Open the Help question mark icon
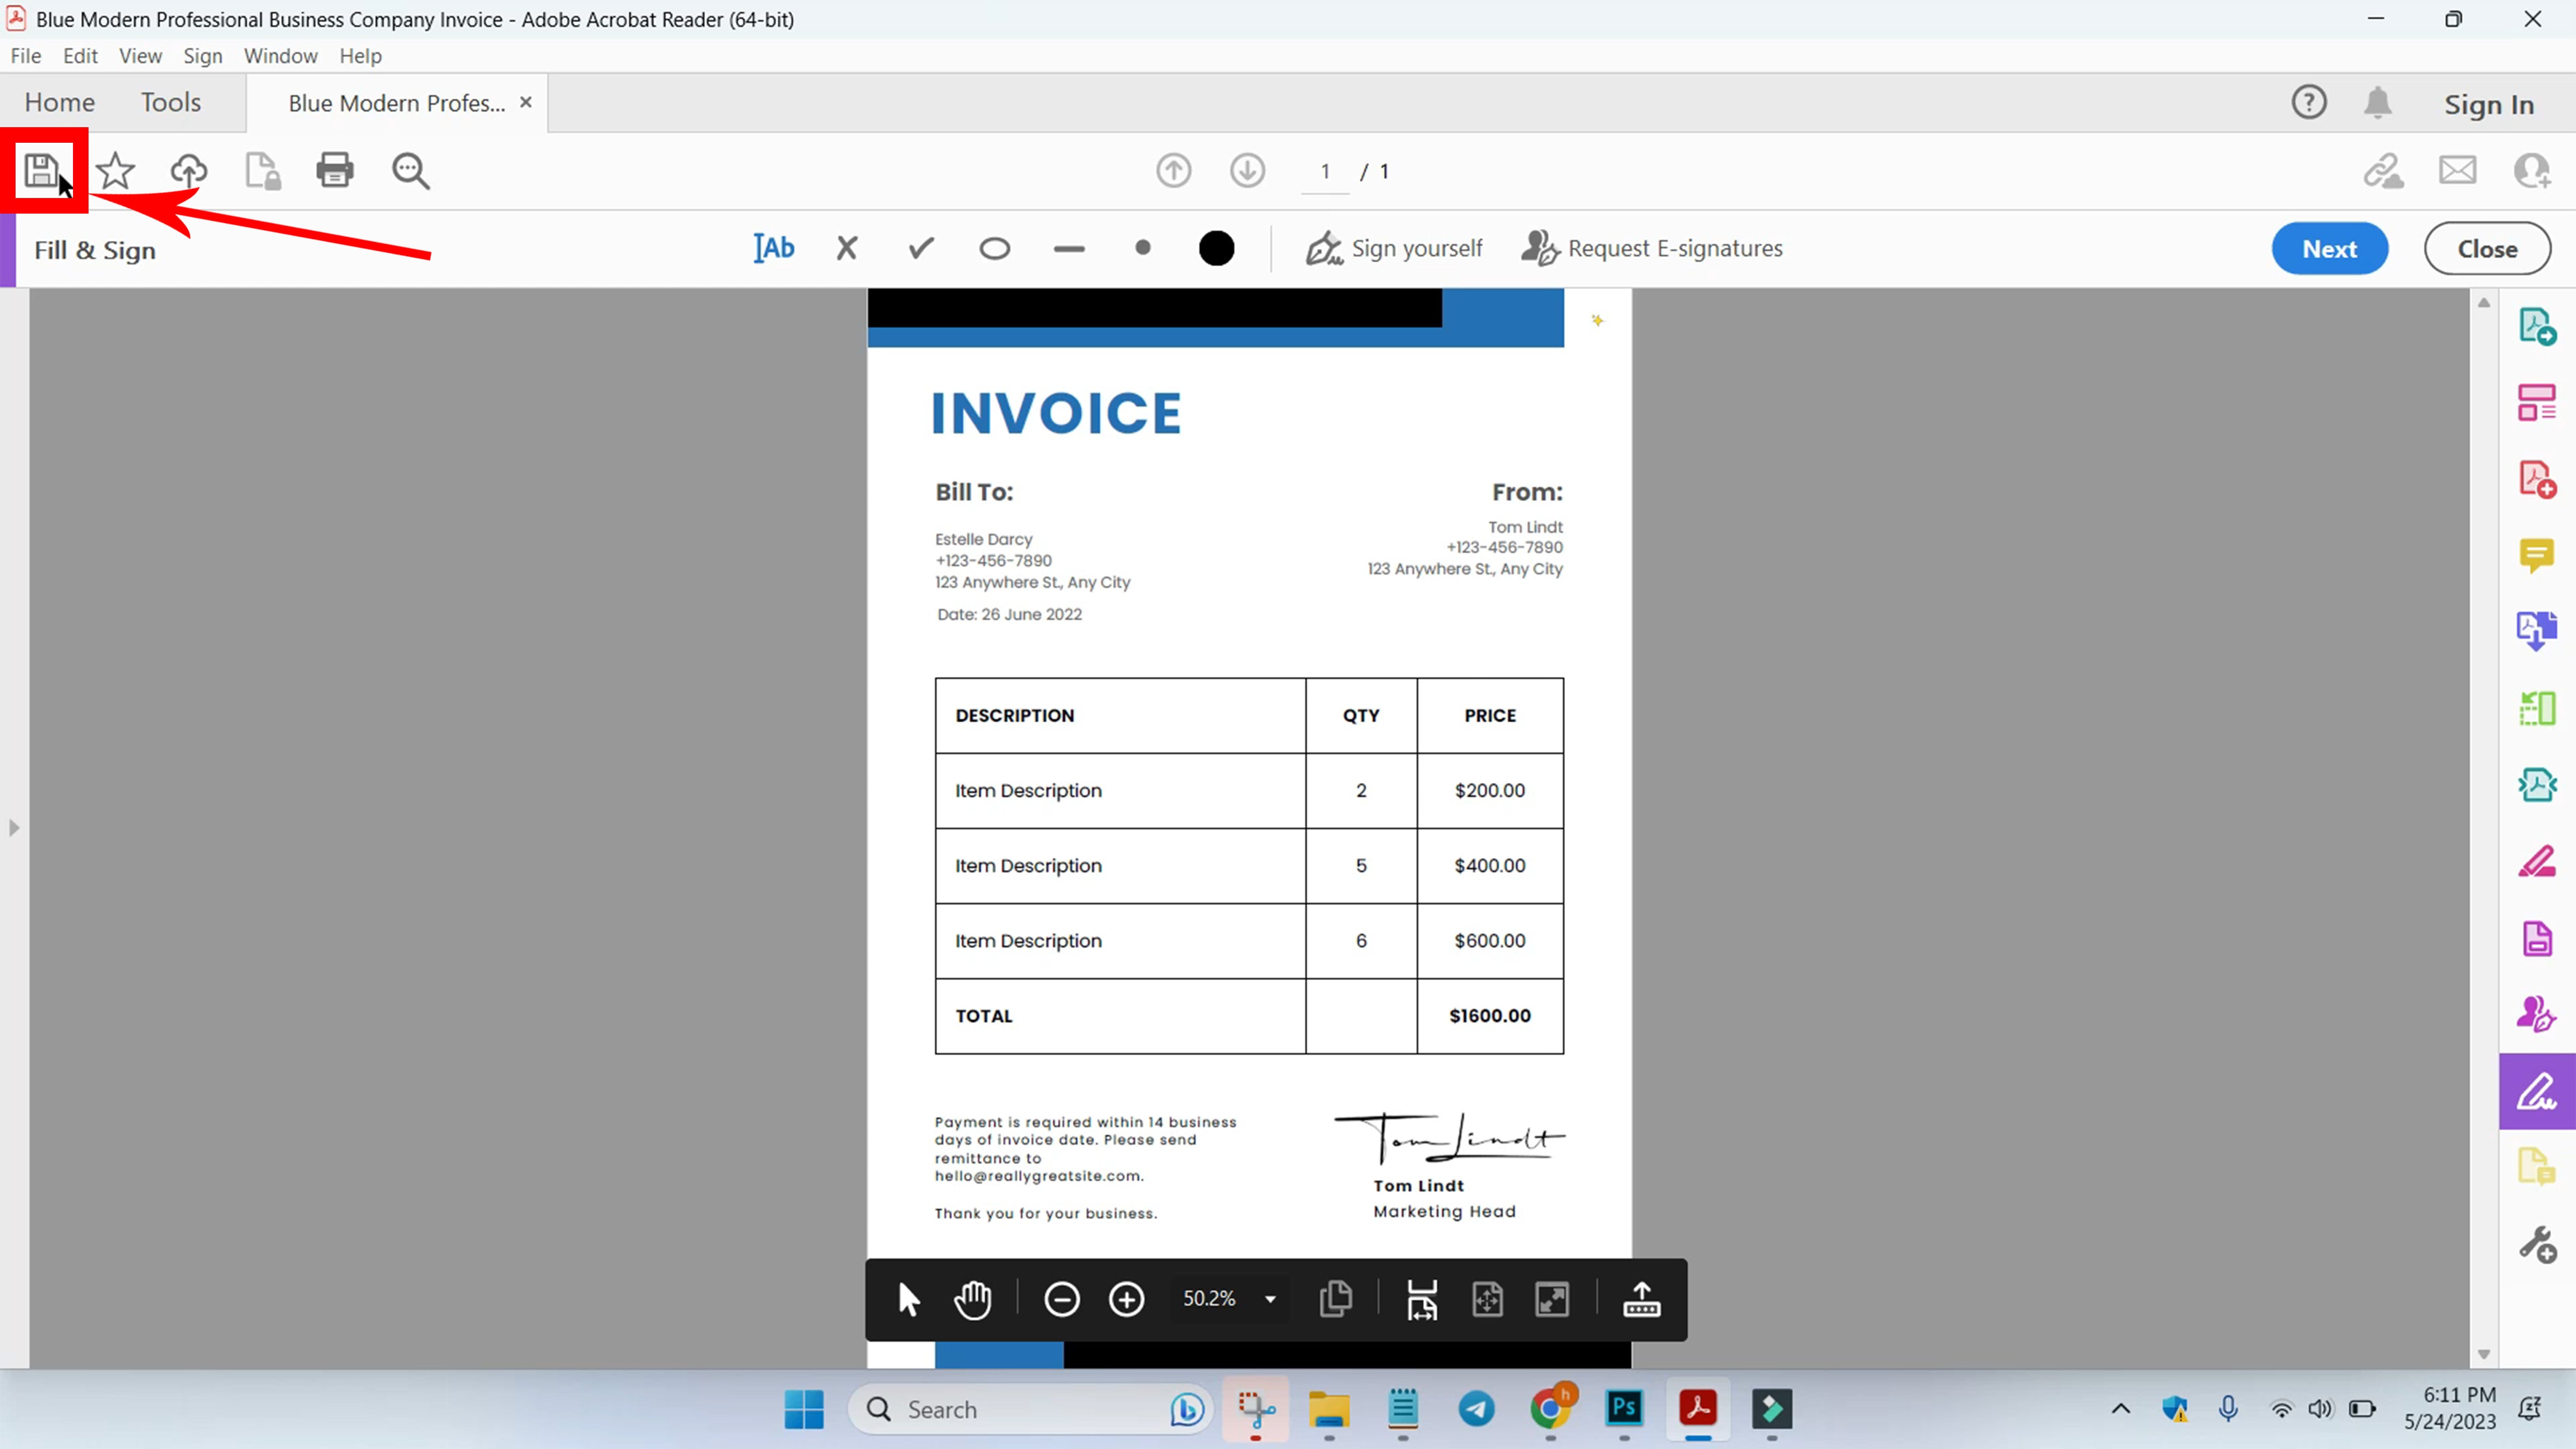Image resolution: width=2576 pixels, height=1449 pixels. click(x=2309, y=103)
